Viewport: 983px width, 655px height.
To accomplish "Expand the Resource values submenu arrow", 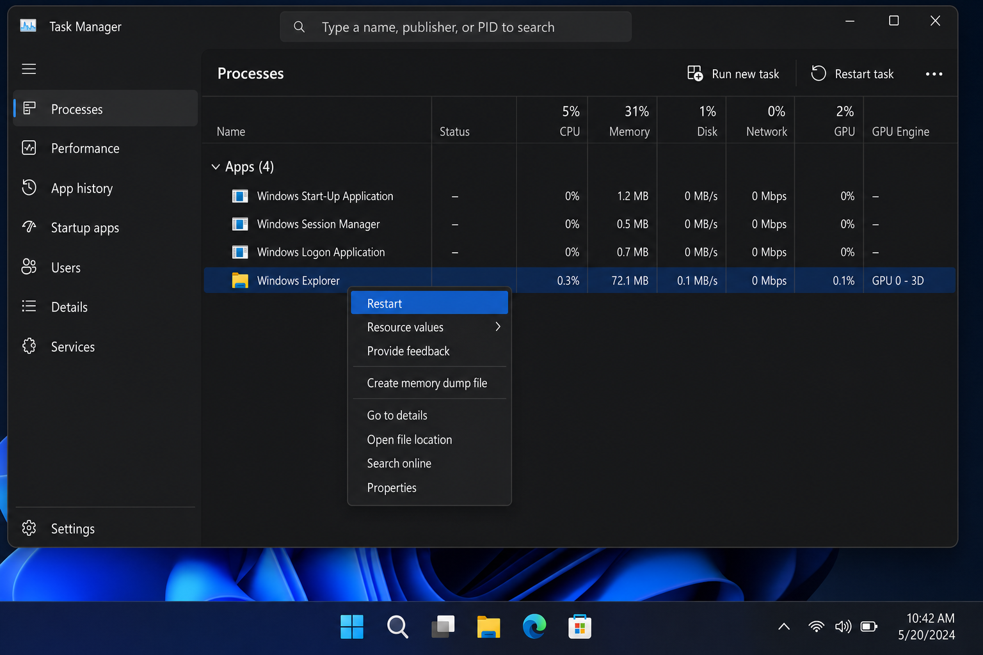I will point(498,327).
